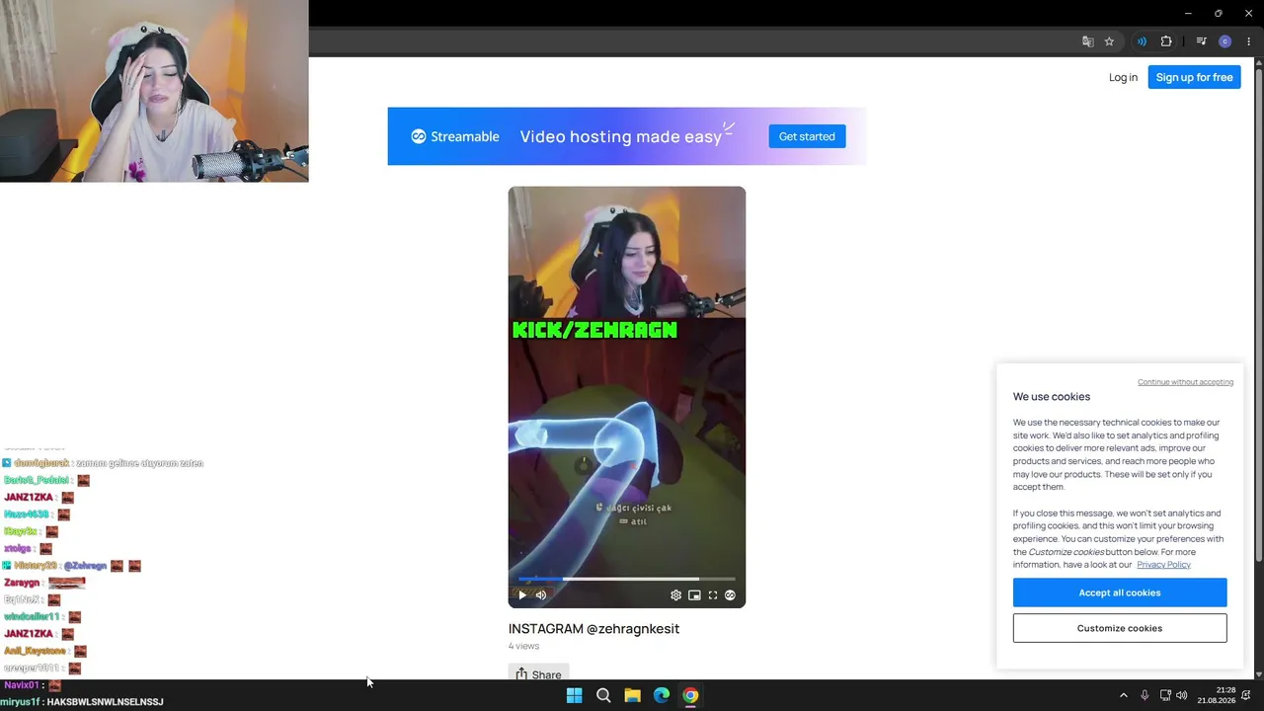
Task: Open the Chrome three-dot menu
Action: (x=1249, y=41)
